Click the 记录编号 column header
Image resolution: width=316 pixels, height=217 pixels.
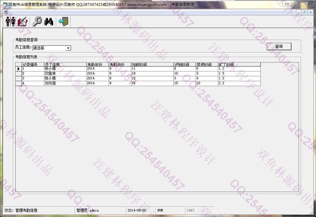(x=33, y=64)
